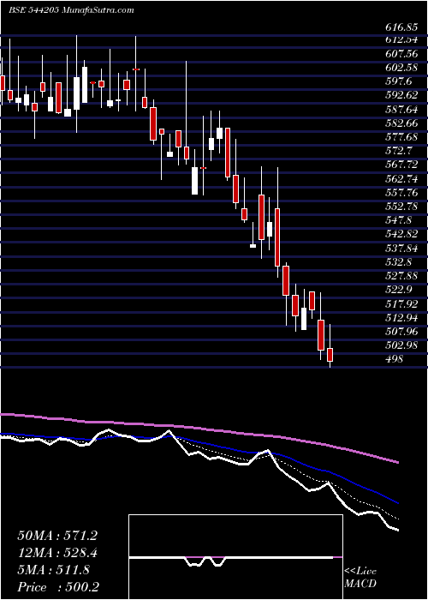Click the 542.82 price level label
Image resolution: width=428 pixels, height=600 pixels.
tap(400, 233)
